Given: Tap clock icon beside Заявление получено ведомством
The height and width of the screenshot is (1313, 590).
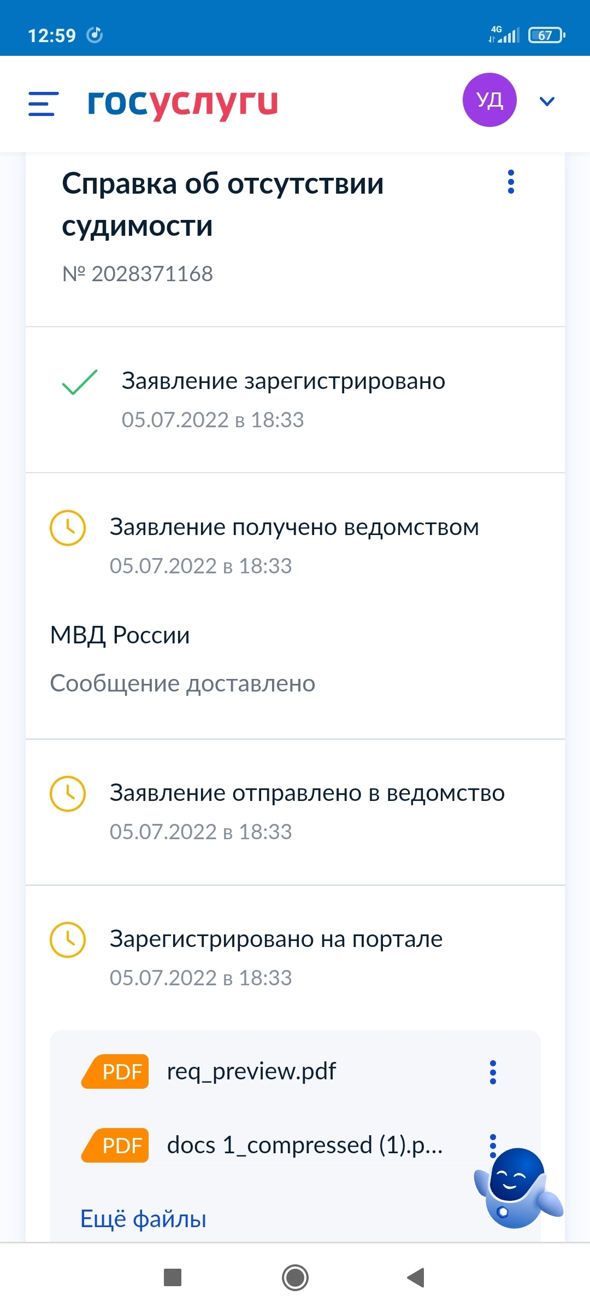Looking at the screenshot, I should point(68,528).
